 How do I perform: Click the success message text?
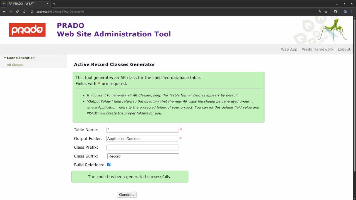tap(130, 177)
